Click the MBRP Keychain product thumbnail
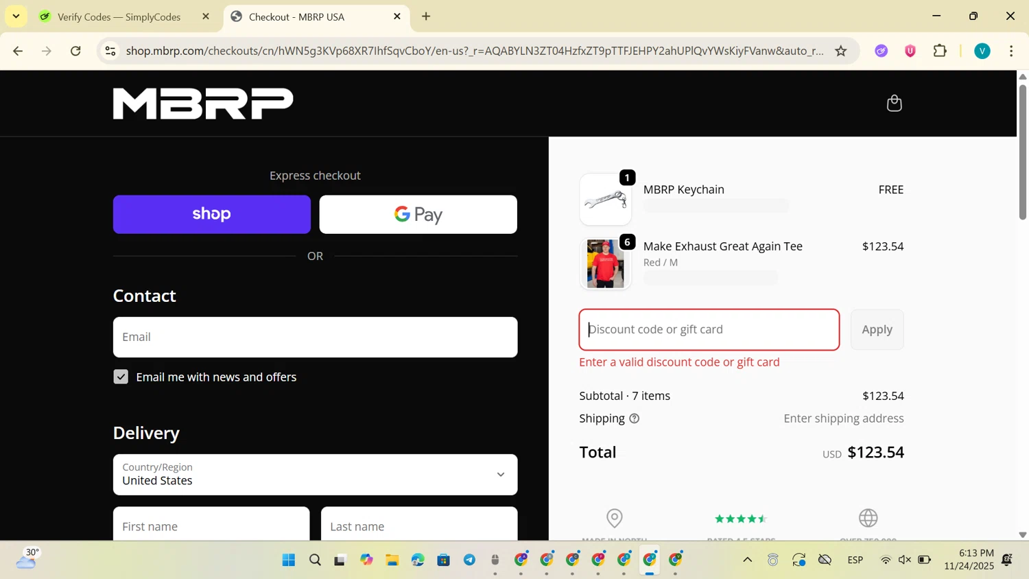The image size is (1029, 579). 606,200
